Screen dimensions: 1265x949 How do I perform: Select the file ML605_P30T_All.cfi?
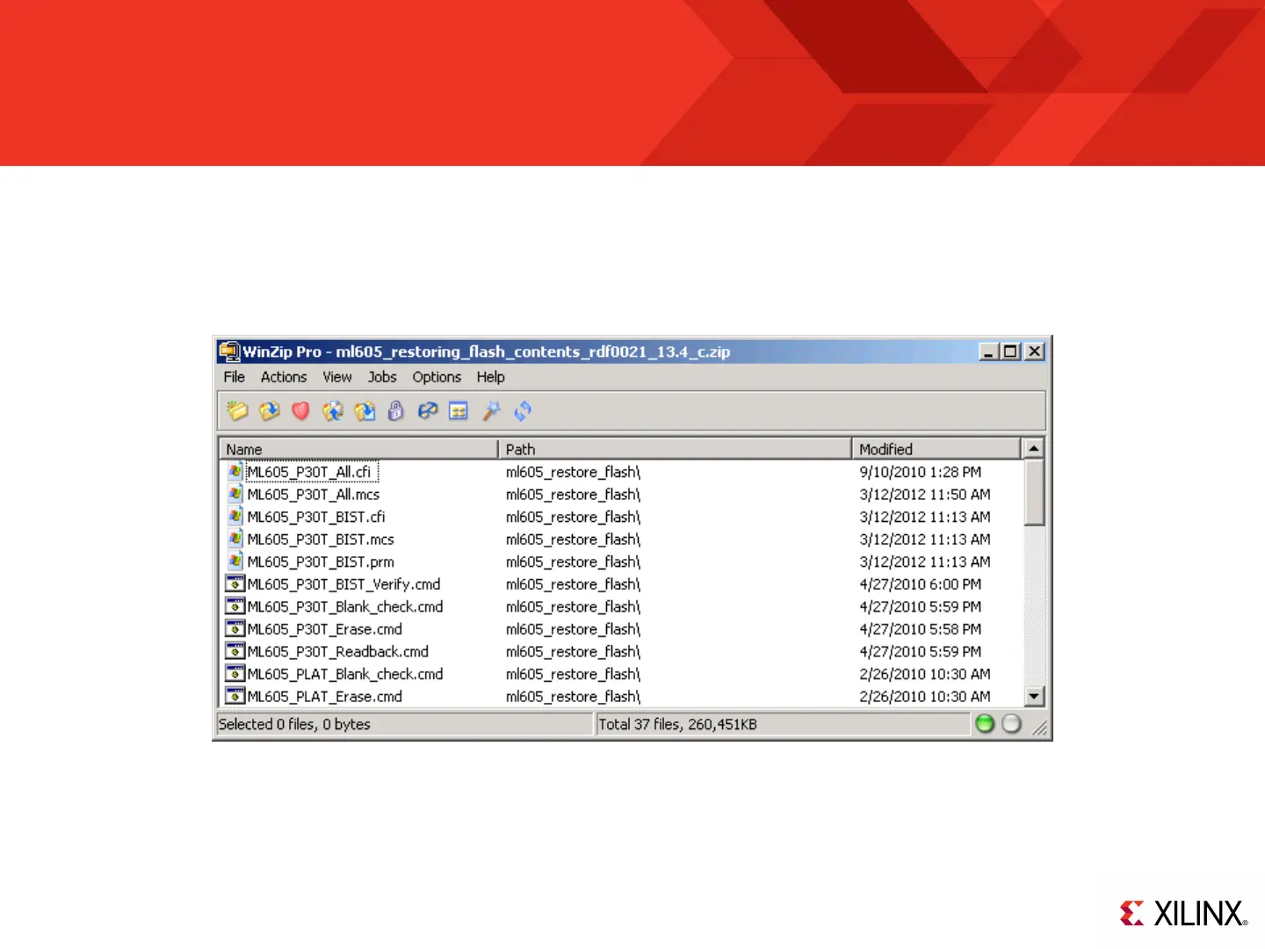coord(309,472)
